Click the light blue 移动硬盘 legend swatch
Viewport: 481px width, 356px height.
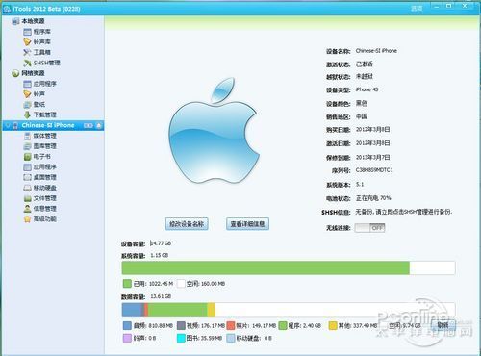(231, 338)
